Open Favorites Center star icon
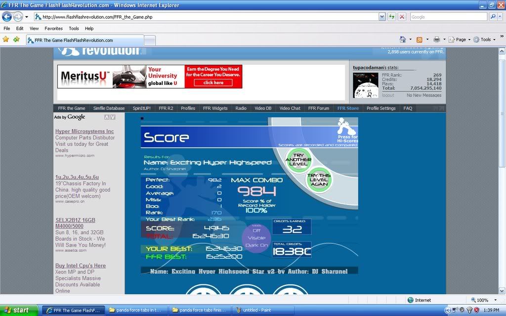This screenshot has height=316, width=506. point(6,39)
